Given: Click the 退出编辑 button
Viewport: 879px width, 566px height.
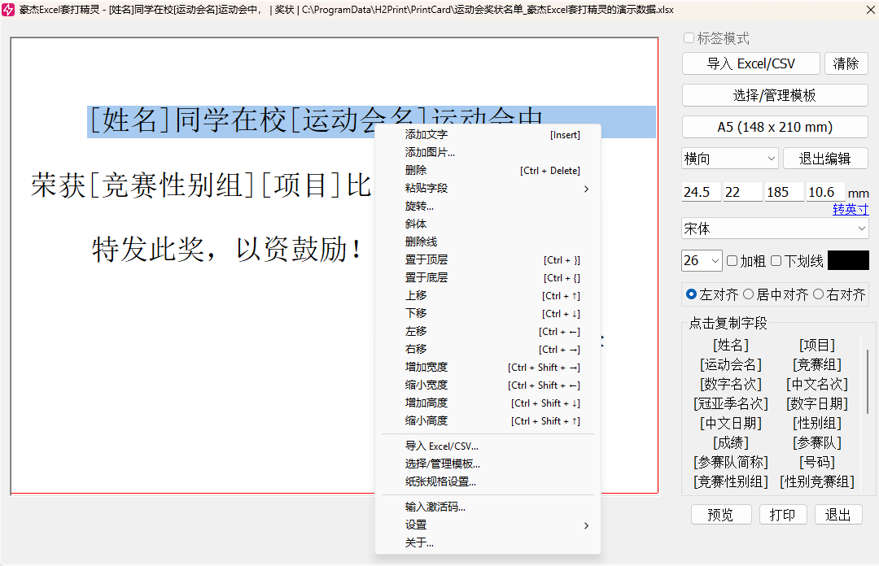Looking at the screenshot, I should (825, 159).
